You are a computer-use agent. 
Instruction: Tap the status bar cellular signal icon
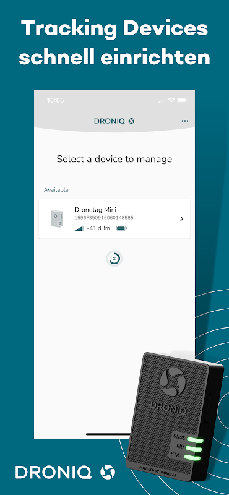click(x=162, y=100)
